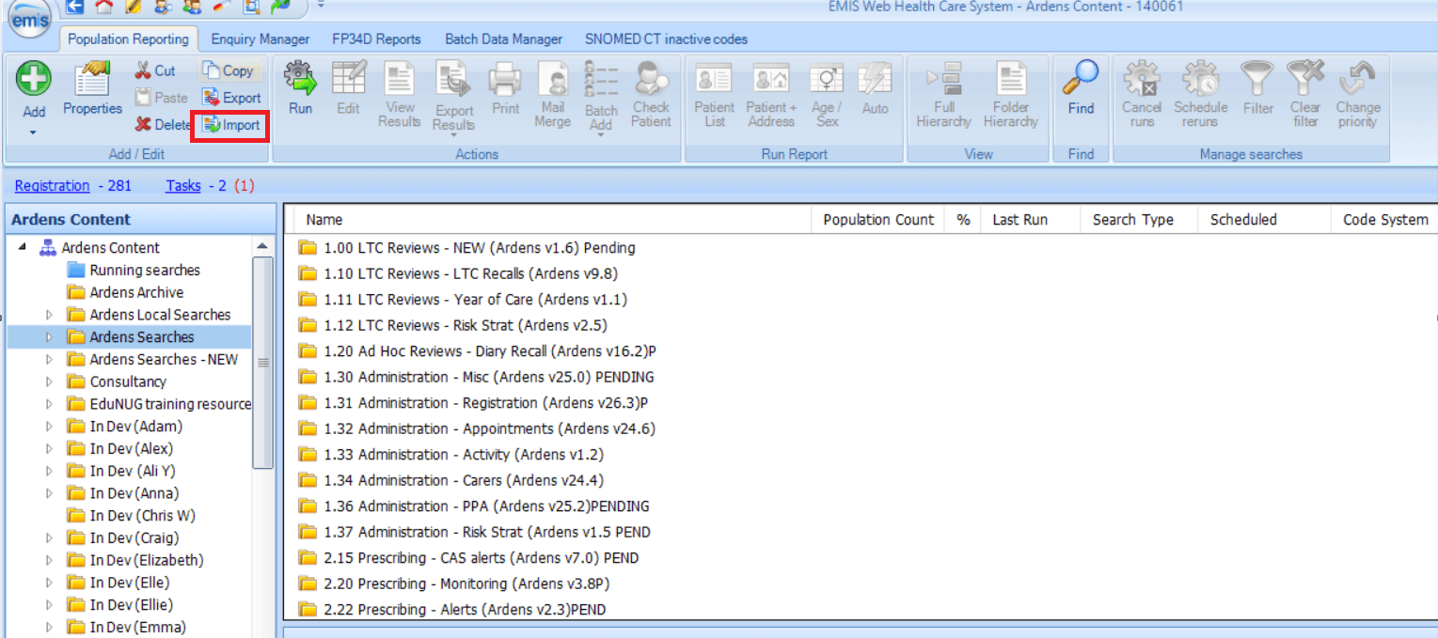The height and width of the screenshot is (638, 1438).
Task: Expand the Consultancy folder
Action: (50, 381)
